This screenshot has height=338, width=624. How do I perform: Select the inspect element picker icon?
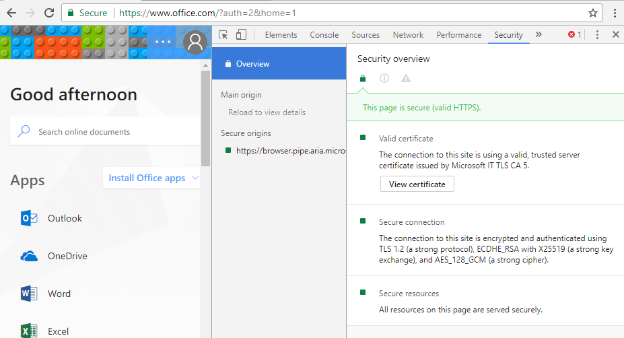pyautogui.click(x=223, y=34)
